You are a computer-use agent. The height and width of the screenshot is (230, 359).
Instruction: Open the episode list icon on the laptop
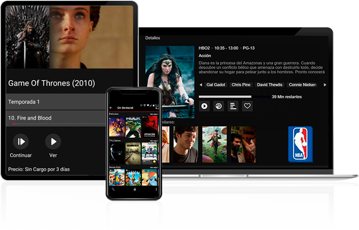tap(233, 106)
